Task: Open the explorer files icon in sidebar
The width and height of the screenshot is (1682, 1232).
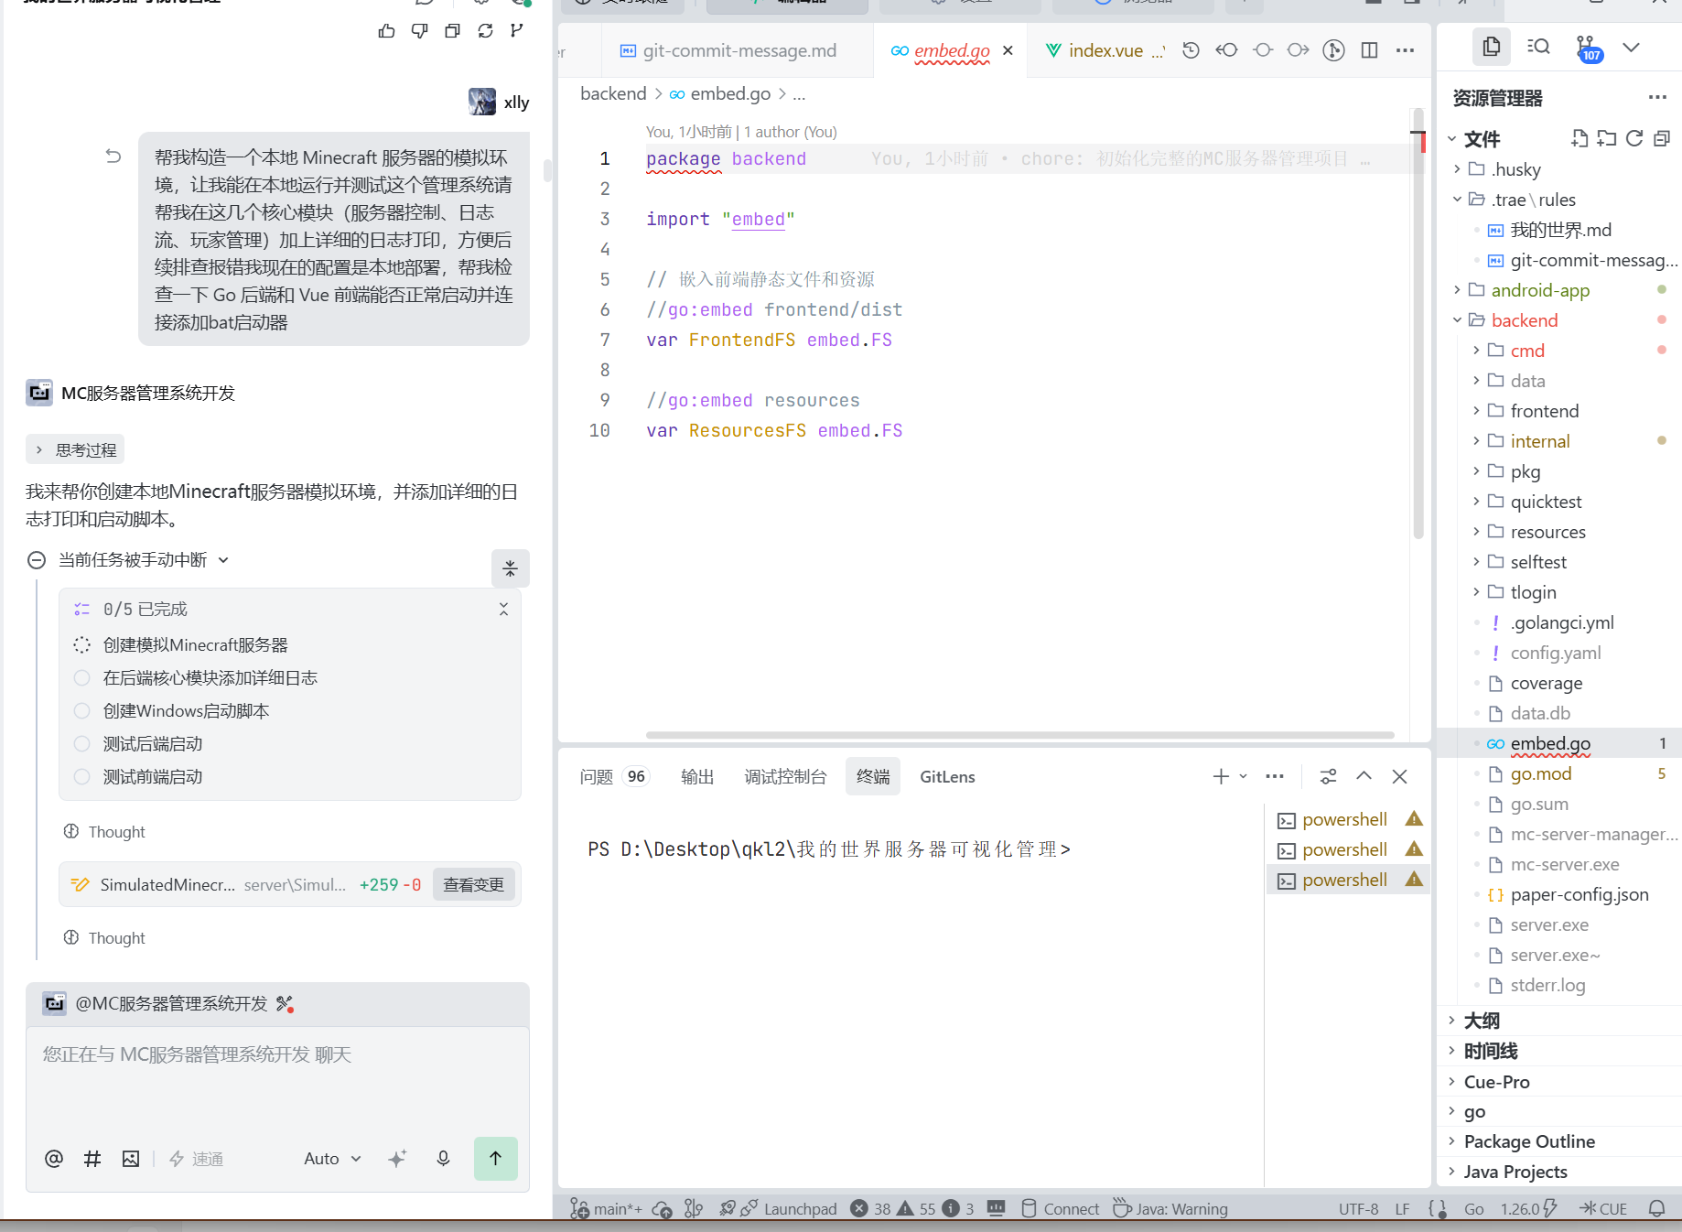Action: pyautogui.click(x=1492, y=47)
